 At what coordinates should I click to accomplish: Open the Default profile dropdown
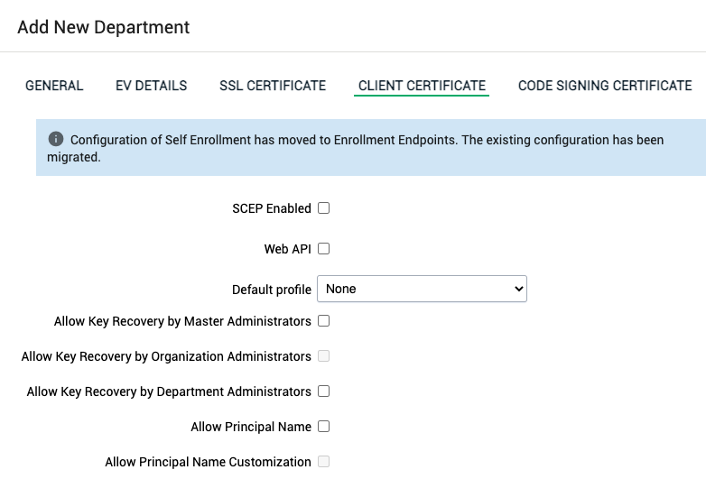click(422, 290)
